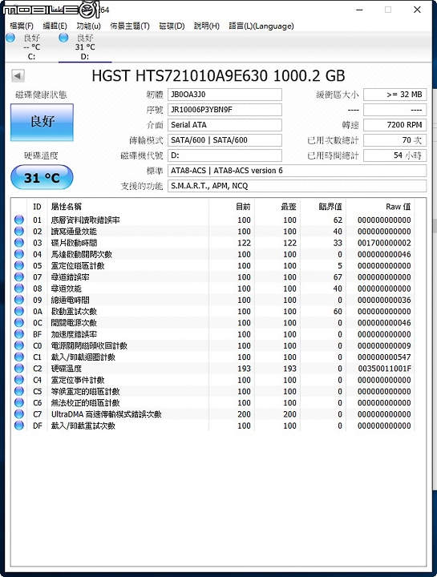The height and width of the screenshot is (577, 437).
Task: Click the 31 °C temperature button
Action: (x=42, y=177)
